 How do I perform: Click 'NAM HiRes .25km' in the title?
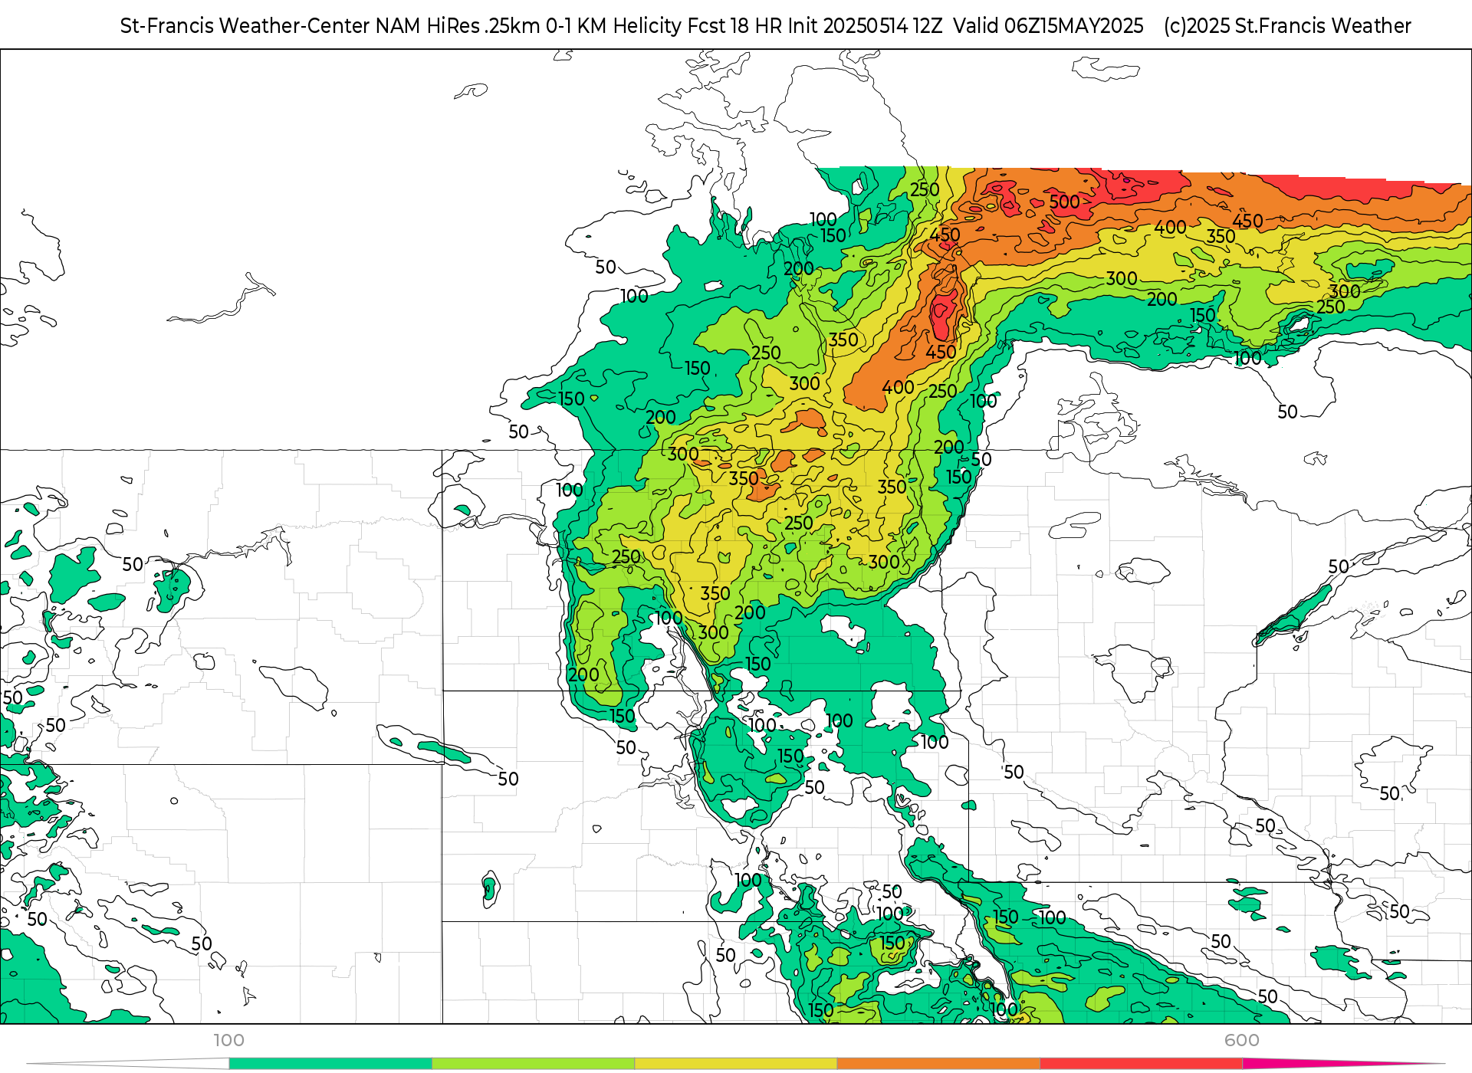pos(458,26)
